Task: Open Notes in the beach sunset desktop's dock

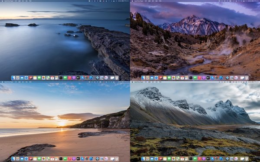Action: (35, 159)
